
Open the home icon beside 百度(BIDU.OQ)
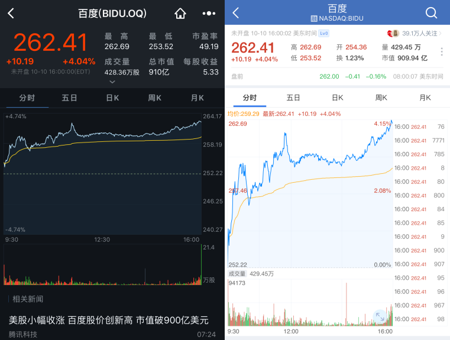180,14
